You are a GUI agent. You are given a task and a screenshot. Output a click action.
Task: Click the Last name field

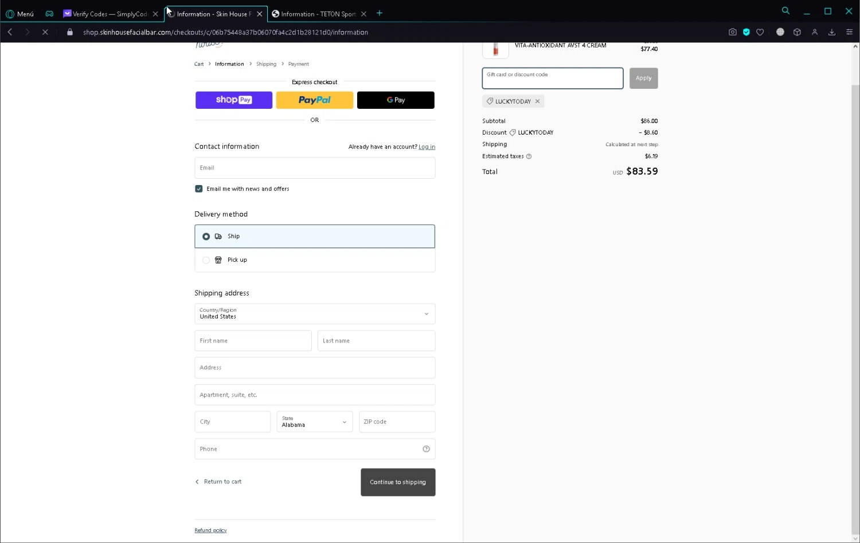[x=376, y=341]
